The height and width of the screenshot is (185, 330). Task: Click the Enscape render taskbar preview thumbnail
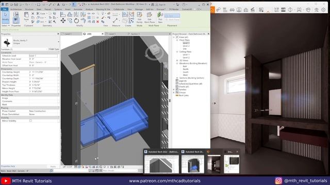214,163
